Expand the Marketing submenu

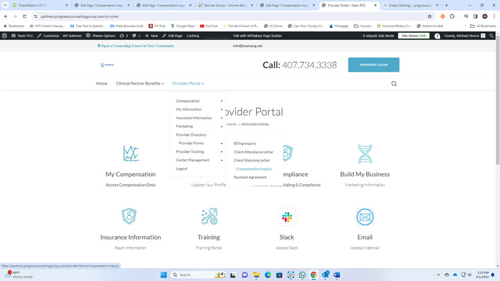[x=199, y=126]
